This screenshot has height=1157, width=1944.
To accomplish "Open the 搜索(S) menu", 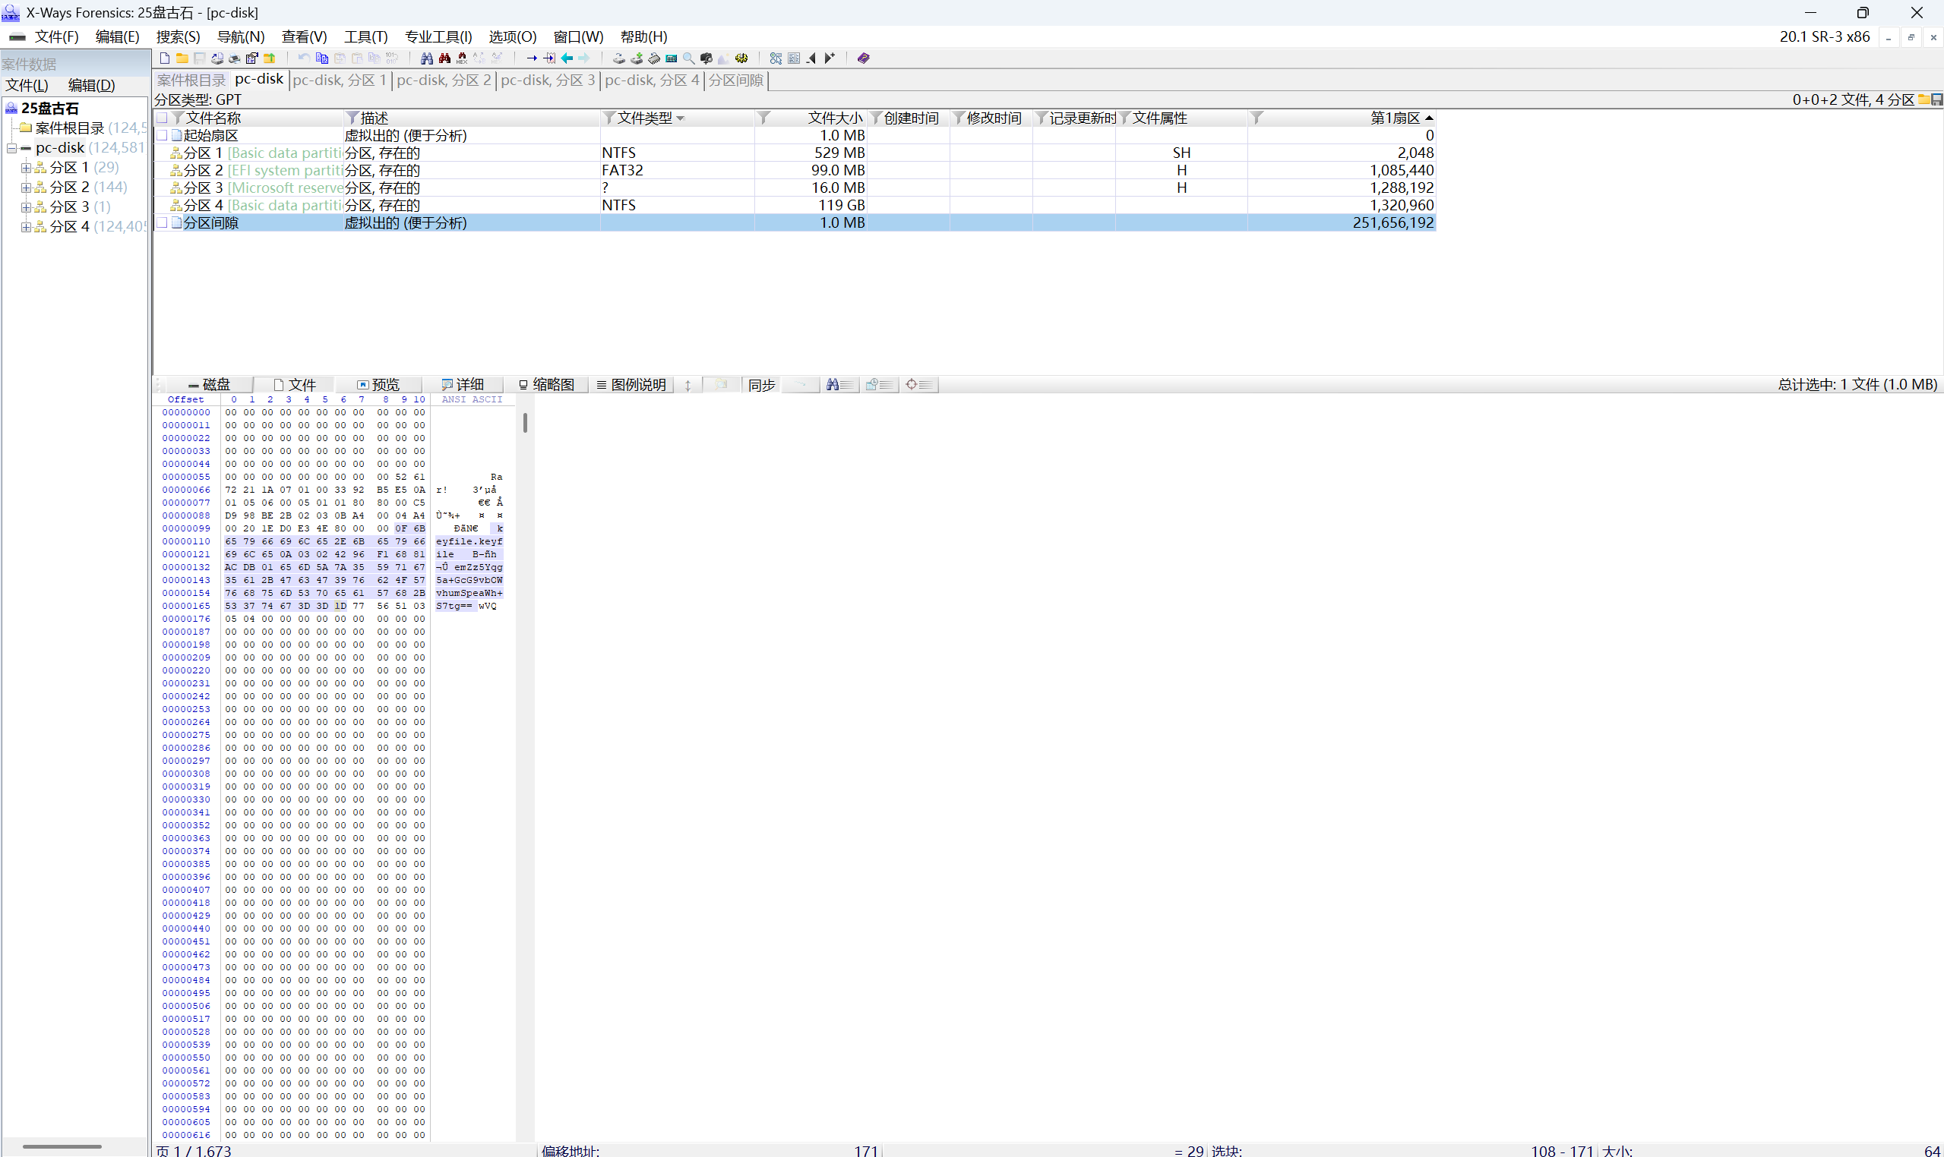I will (x=178, y=36).
